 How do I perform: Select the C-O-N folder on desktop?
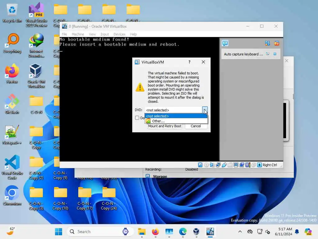(36, 104)
